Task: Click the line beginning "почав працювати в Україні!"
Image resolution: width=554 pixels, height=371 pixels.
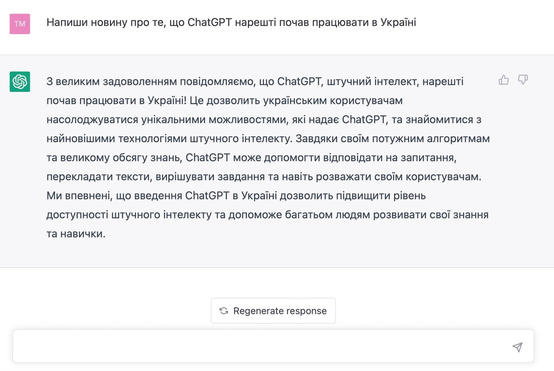Action: 224,101
